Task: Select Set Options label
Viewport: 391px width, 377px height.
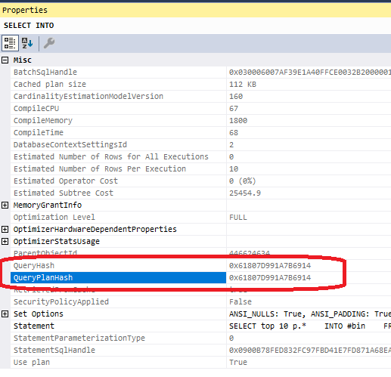Action: [x=39, y=314]
